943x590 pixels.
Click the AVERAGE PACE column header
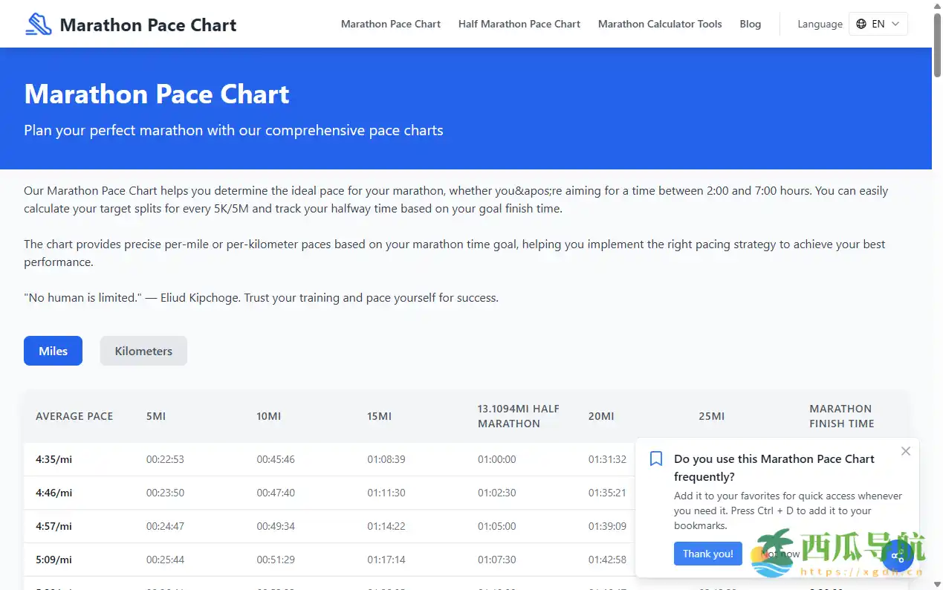[74, 416]
